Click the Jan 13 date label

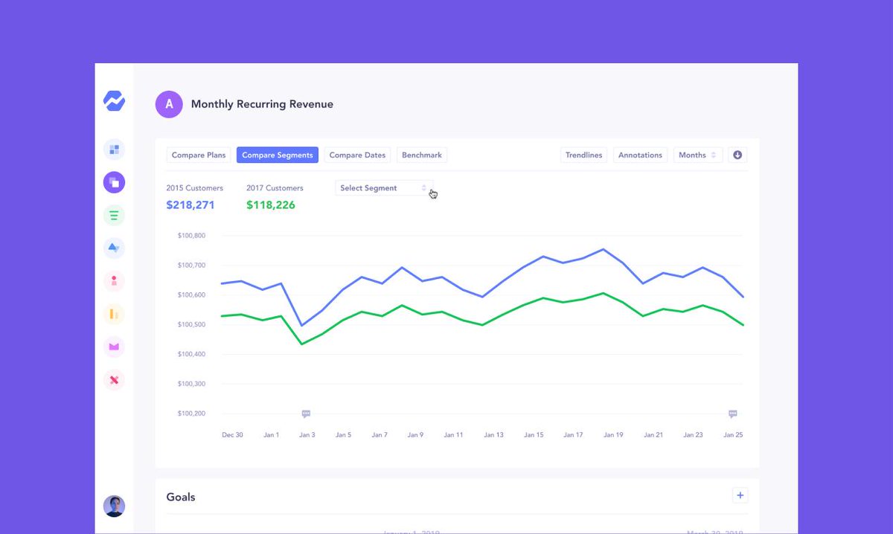pyautogui.click(x=493, y=434)
